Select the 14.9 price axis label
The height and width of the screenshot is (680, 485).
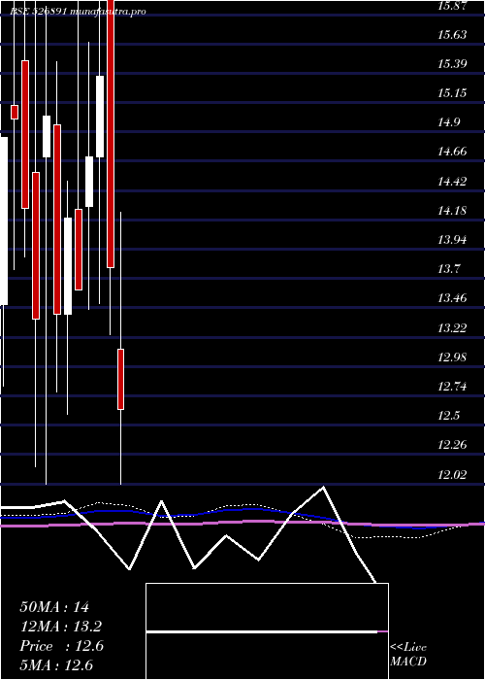tap(448, 122)
